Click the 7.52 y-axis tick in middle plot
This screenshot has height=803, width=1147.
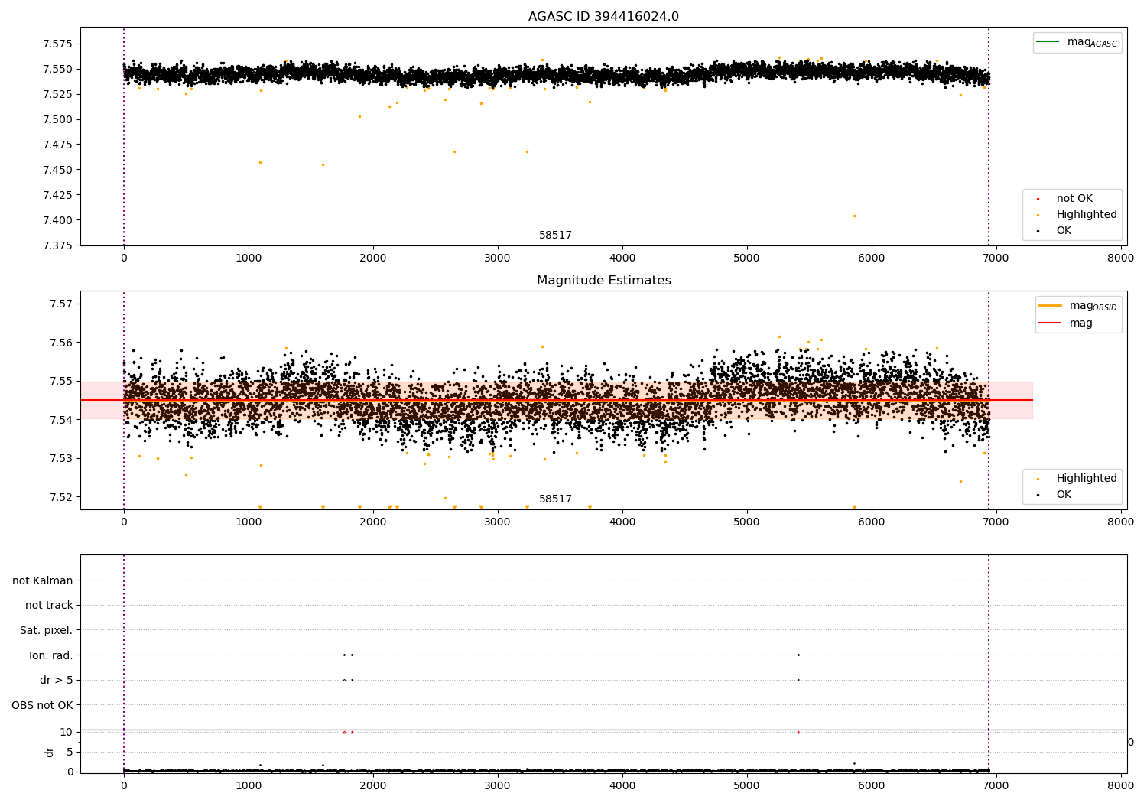point(61,497)
